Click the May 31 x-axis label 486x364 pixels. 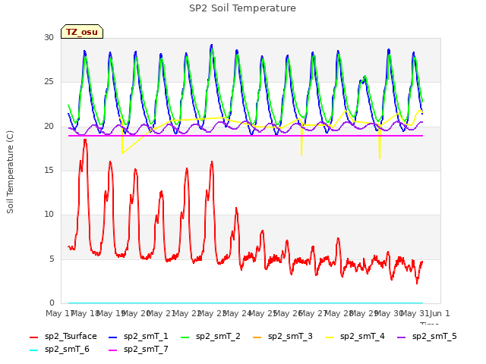[x=415, y=313]
